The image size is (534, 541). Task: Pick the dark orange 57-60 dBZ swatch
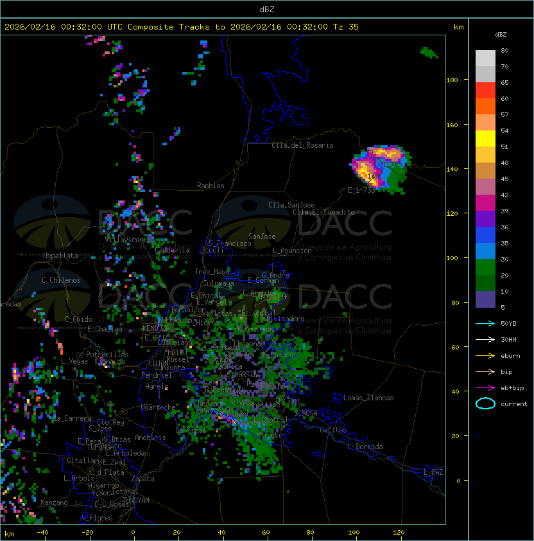point(485,106)
